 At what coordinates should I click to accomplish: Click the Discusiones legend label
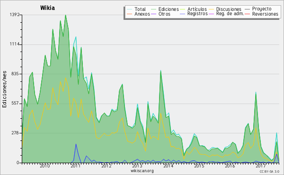pyautogui.click(x=229, y=9)
